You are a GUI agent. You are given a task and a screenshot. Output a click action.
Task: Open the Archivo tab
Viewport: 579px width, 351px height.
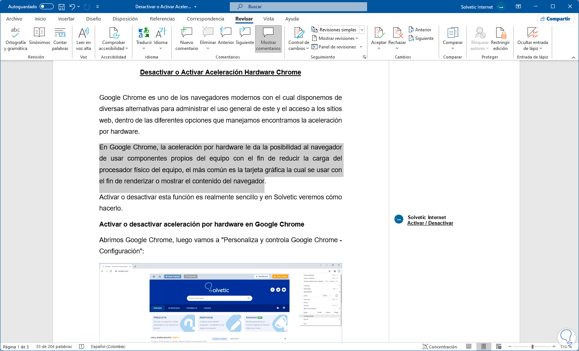(x=14, y=19)
